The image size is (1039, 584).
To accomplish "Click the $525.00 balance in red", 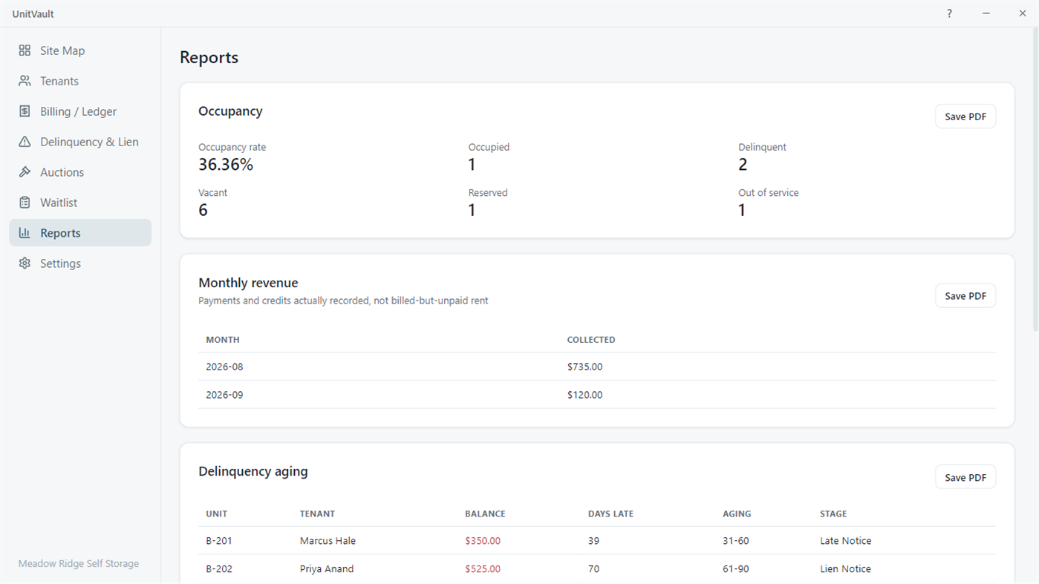I will point(483,569).
